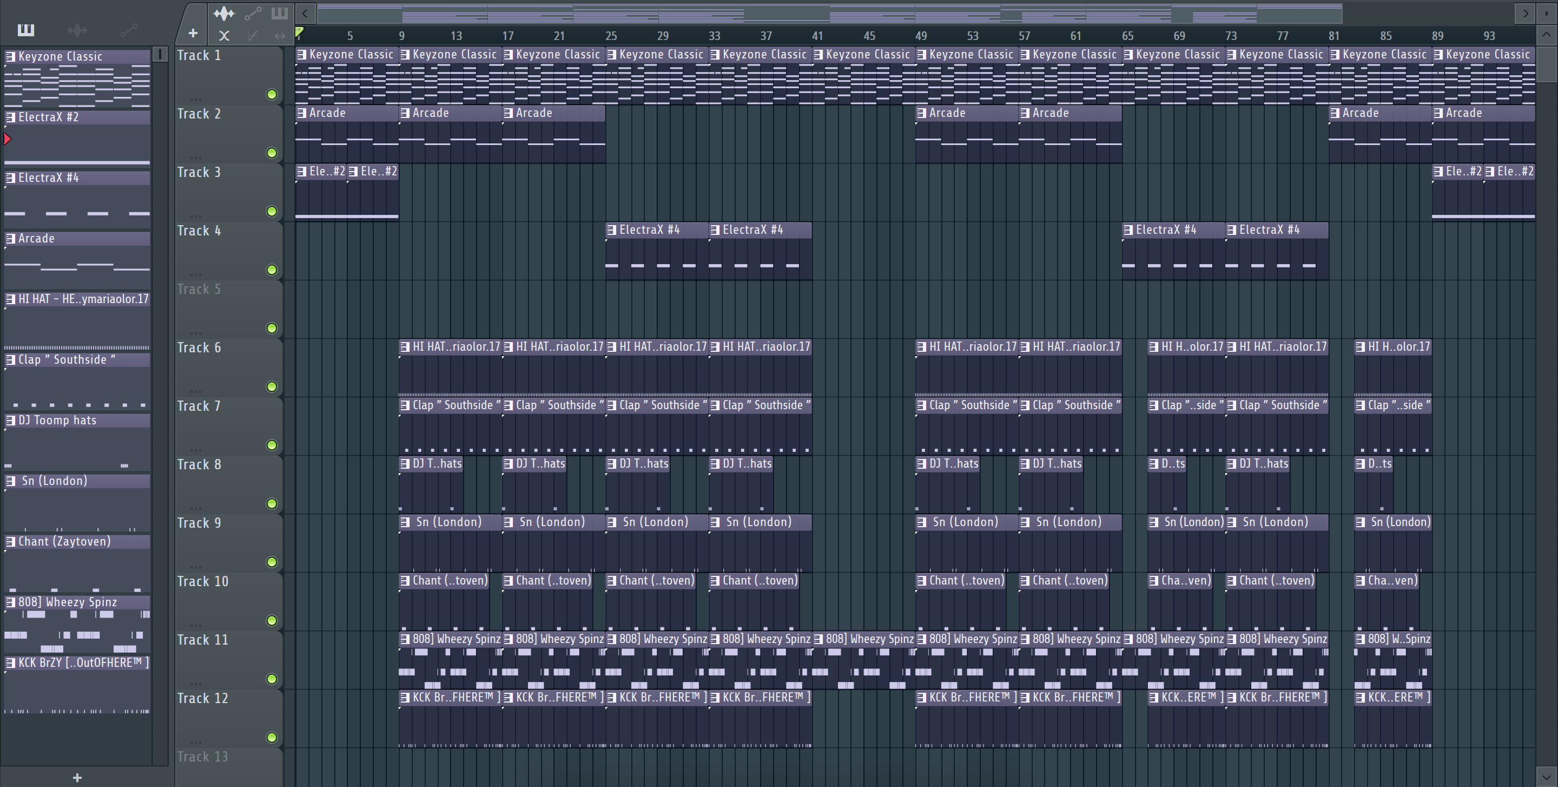Click the playhead start marker at bar 1
This screenshot has width=1558, height=787.
pyautogui.click(x=299, y=31)
